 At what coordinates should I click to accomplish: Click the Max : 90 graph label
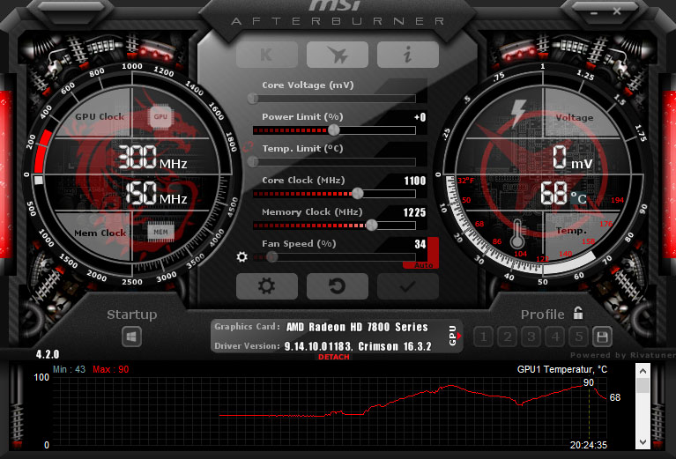click(x=111, y=369)
